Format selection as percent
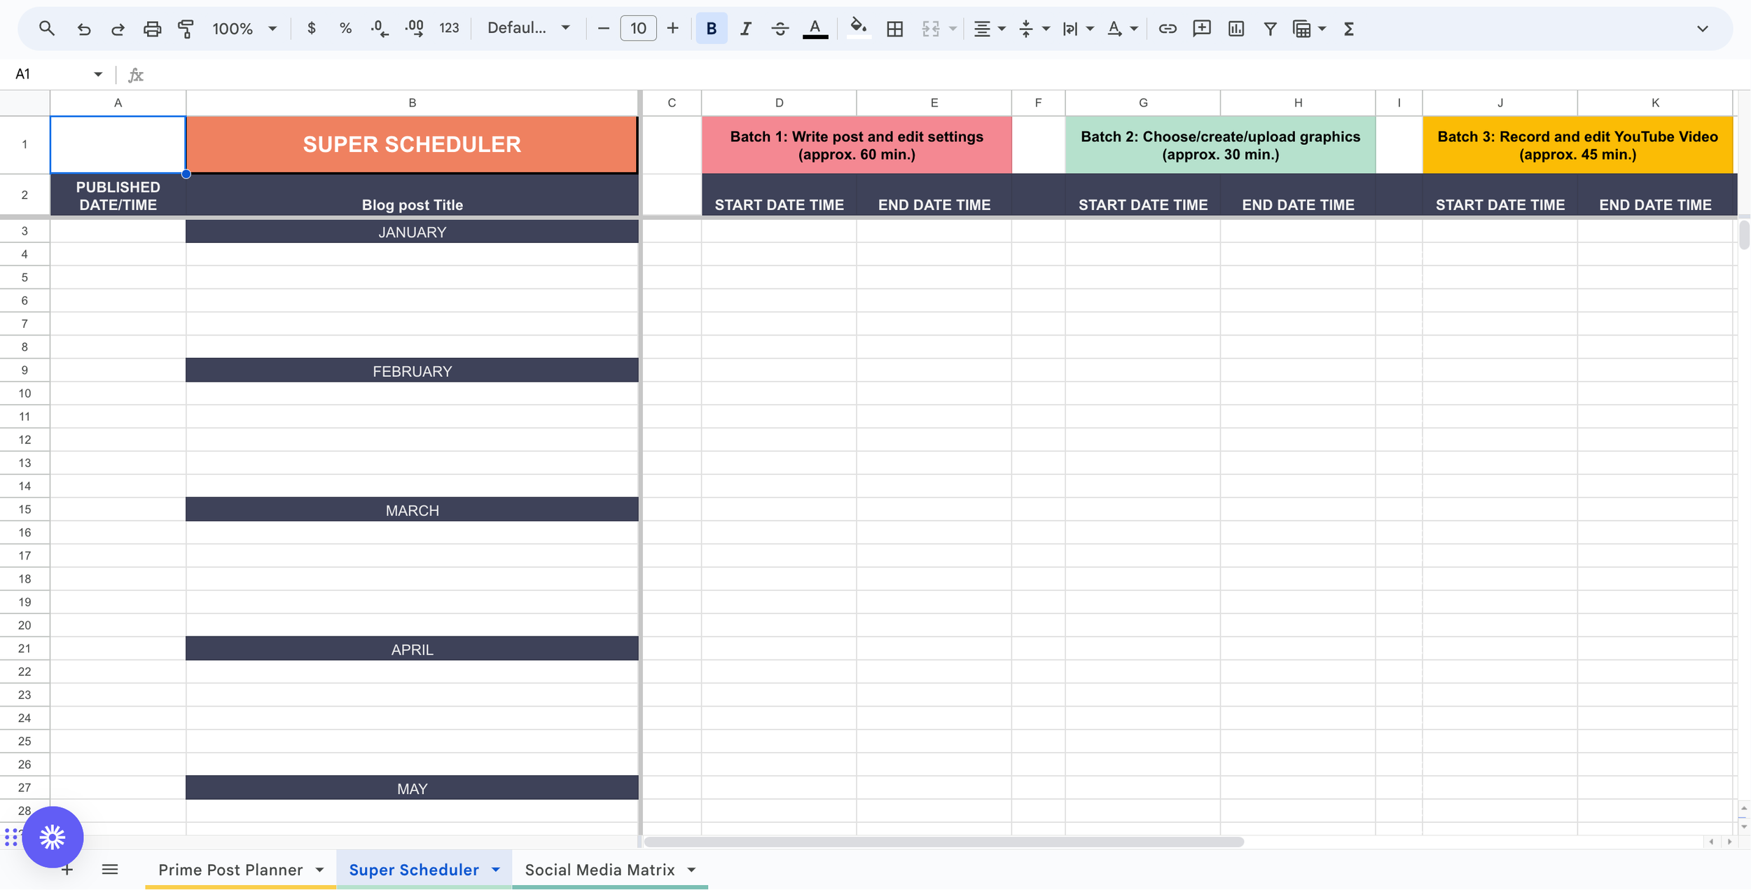The height and width of the screenshot is (890, 1751). tap(345, 28)
